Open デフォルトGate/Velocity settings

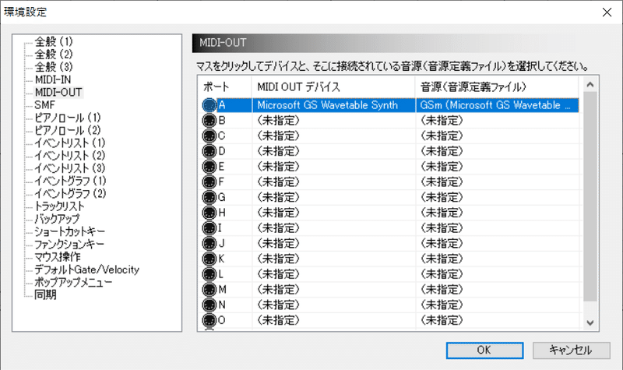pyautogui.click(x=86, y=270)
